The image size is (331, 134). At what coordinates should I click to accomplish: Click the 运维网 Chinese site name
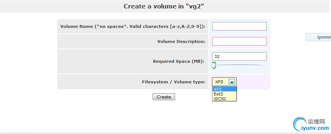(316, 122)
